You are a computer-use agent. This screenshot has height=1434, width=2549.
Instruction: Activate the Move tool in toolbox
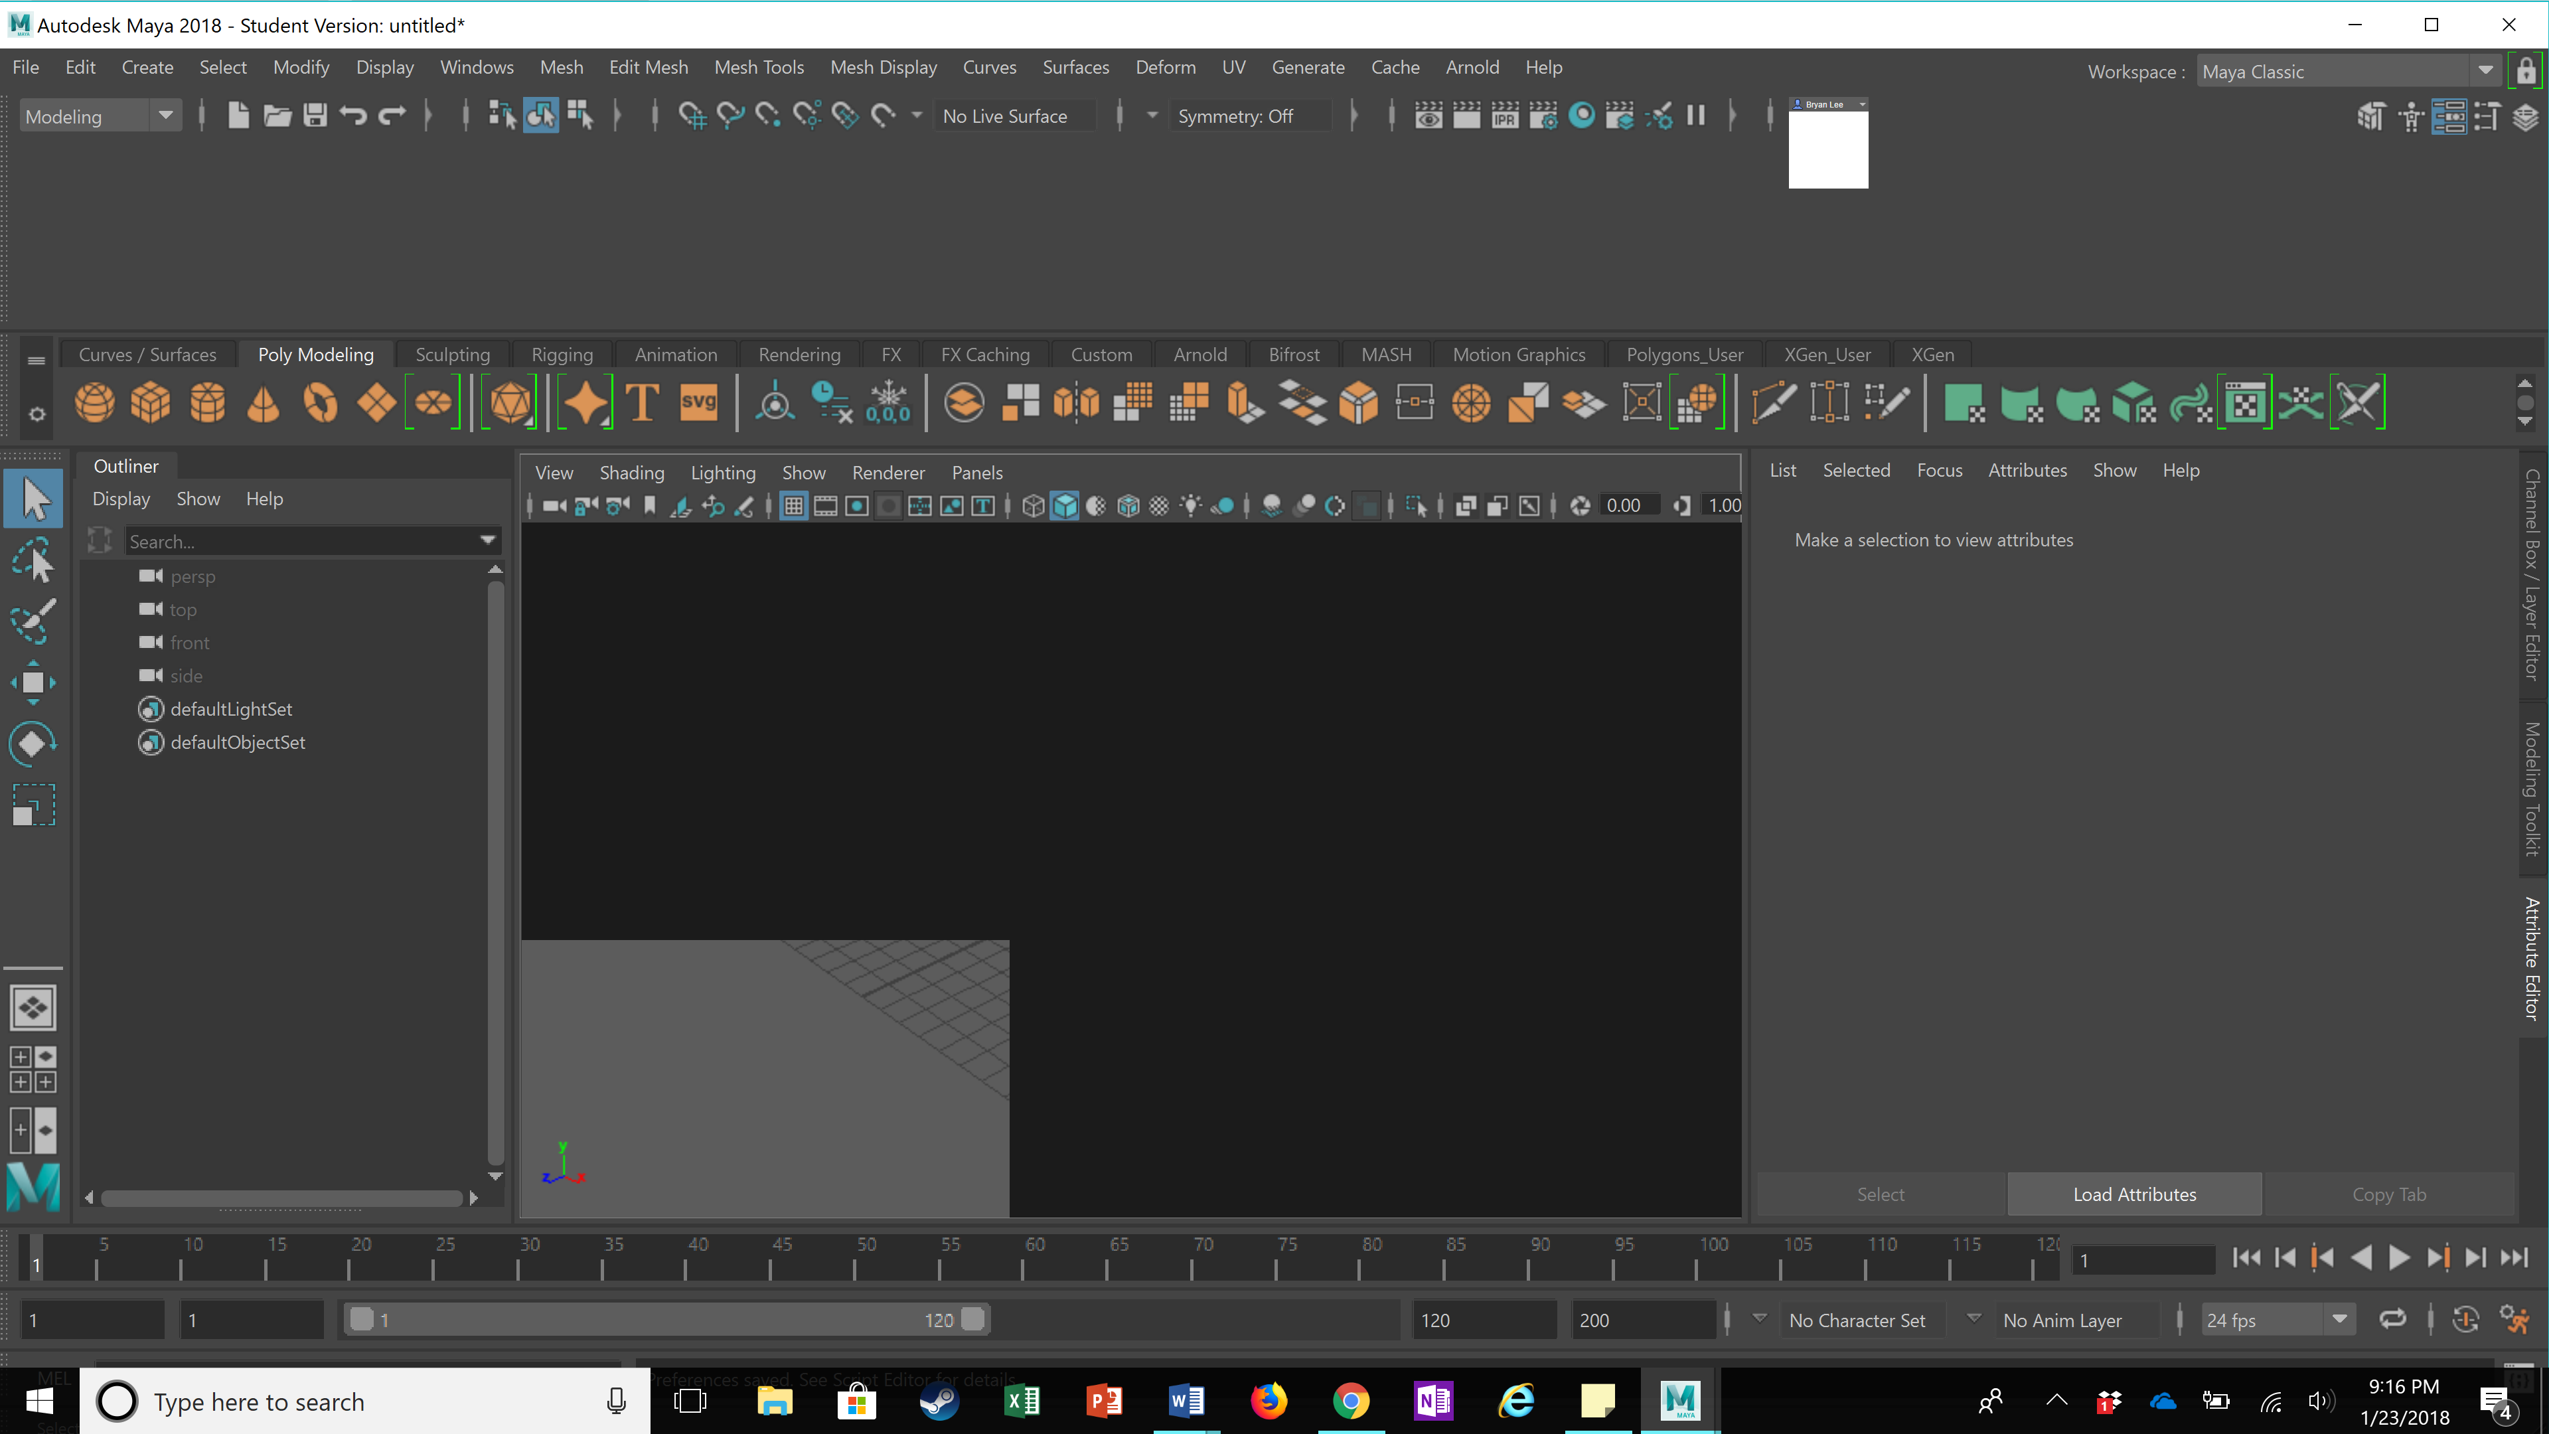34,682
